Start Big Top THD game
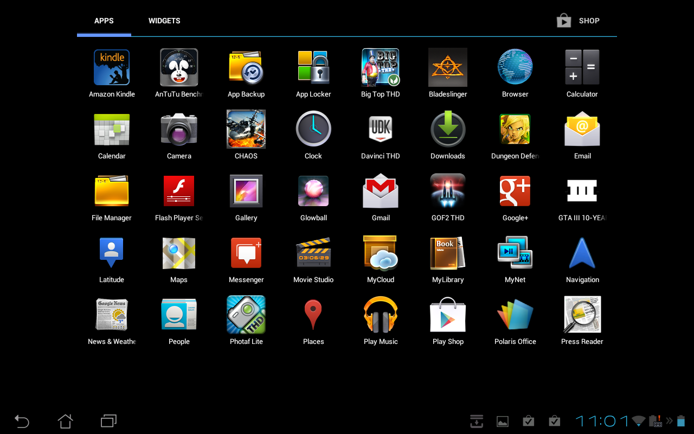This screenshot has width=694, height=434. pyautogui.click(x=381, y=67)
